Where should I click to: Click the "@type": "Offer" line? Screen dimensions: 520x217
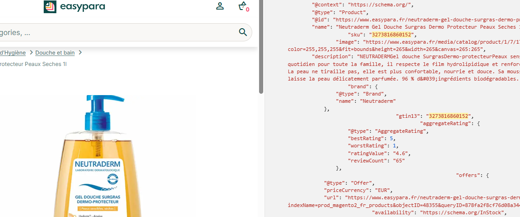click(349, 183)
